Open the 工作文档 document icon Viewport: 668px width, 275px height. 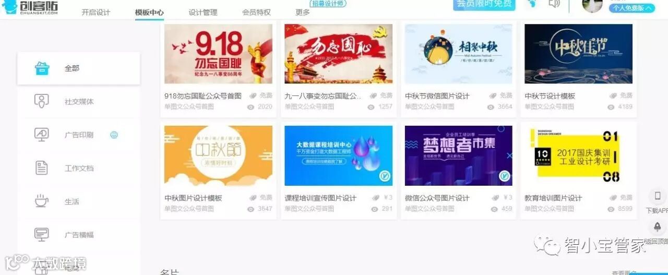(42, 168)
